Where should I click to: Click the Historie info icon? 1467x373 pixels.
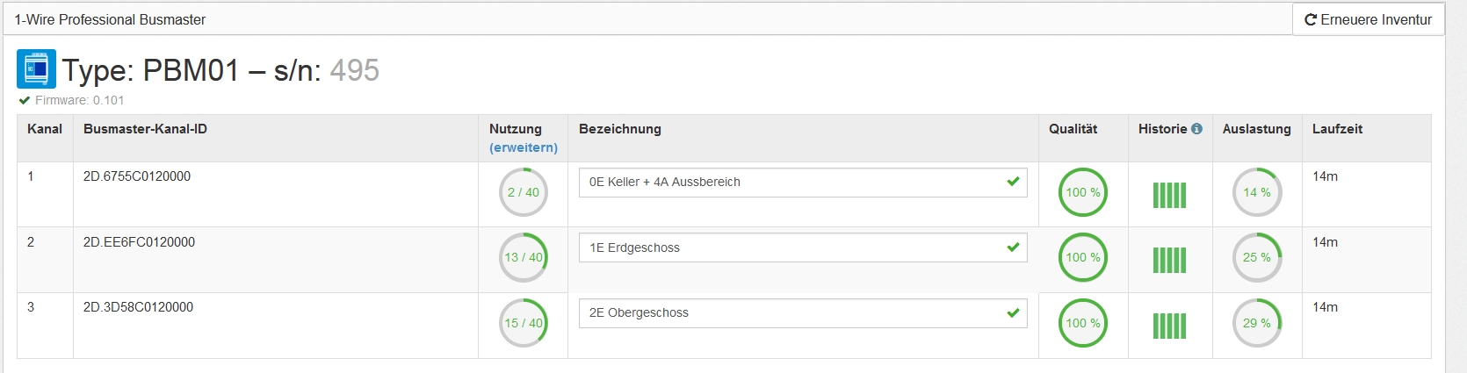click(1196, 129)
